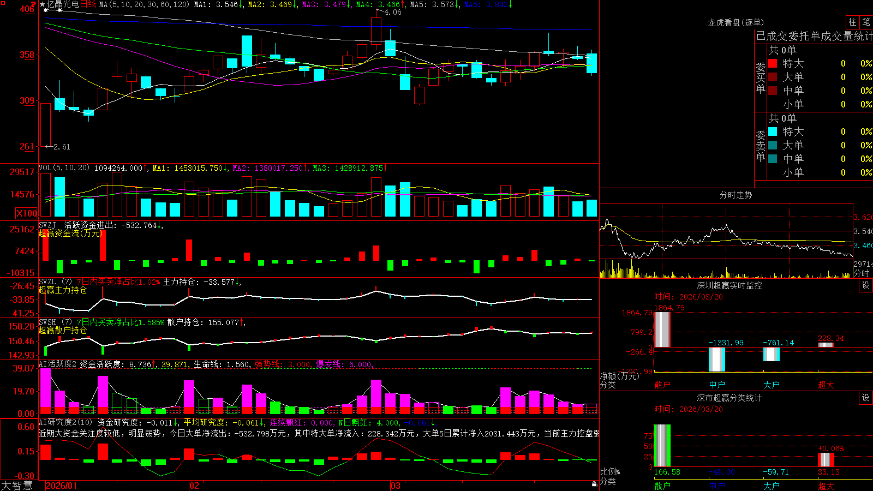This screenshot has height=491, width=873.
Task: Click the 中户 -1331.99 bar in the net-amount chart
Action: pyautogui.click(x=717, y=360)
